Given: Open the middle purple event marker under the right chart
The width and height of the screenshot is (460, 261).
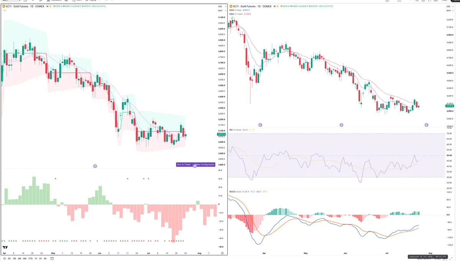Looking at the screenshot, I should [x=342, y=125].
